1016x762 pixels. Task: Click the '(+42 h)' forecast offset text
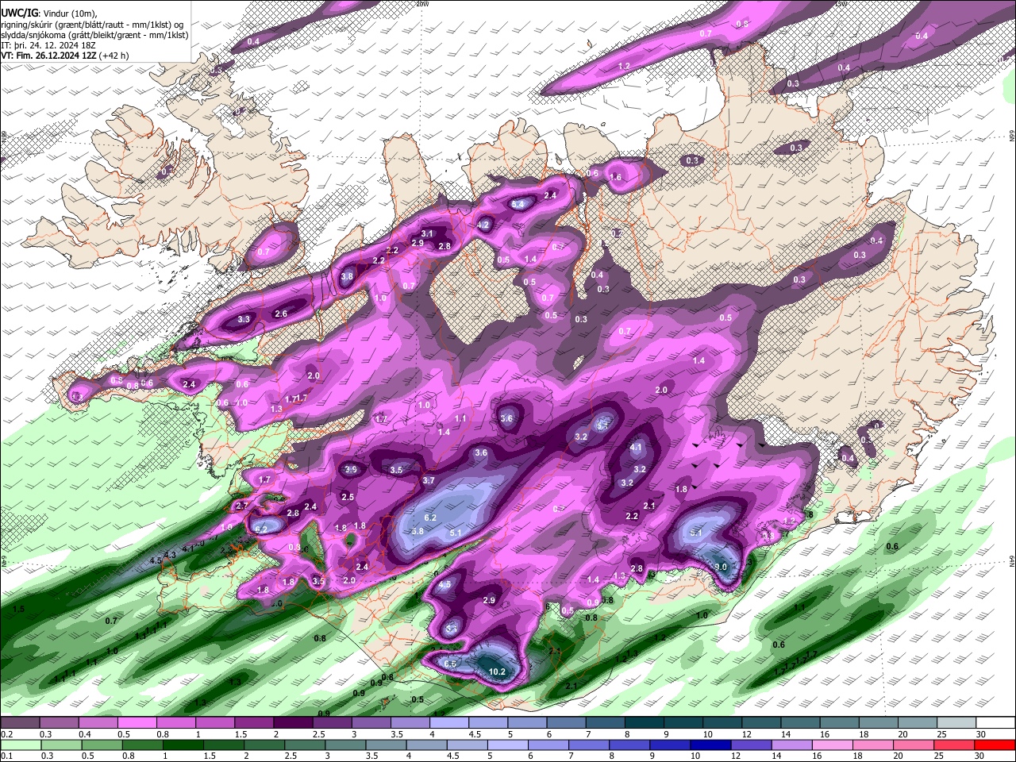[114, 56]
